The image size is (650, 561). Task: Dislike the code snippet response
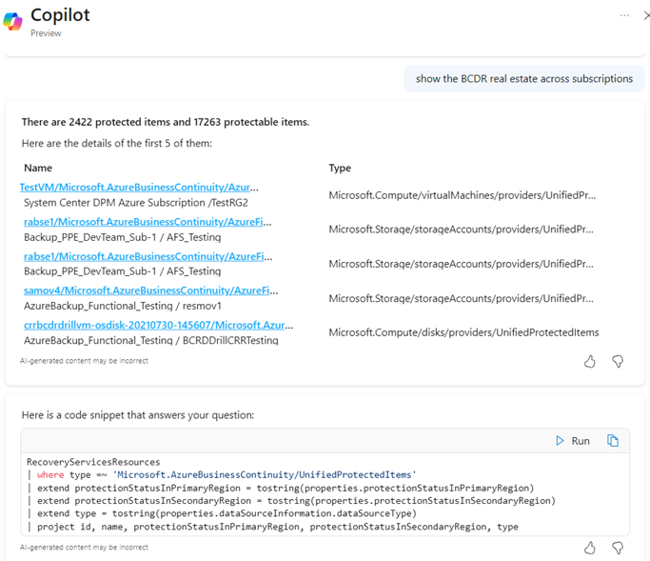[618, 548]
